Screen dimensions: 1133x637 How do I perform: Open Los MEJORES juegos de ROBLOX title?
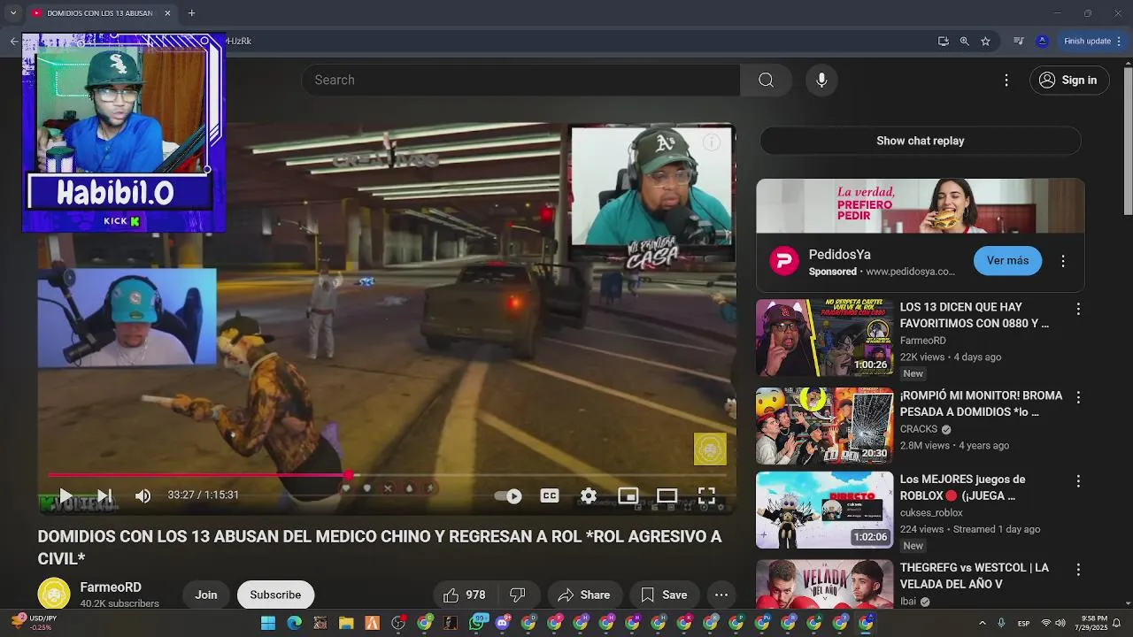[x=963, y=487]
